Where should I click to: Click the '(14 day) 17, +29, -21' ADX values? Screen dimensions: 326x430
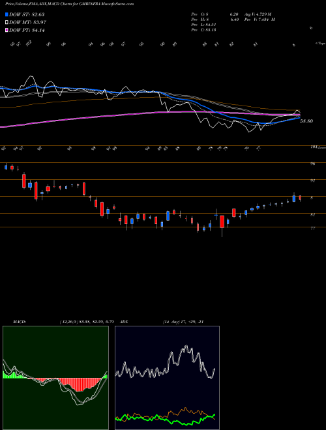(x=183, y=322)
